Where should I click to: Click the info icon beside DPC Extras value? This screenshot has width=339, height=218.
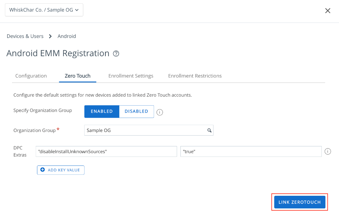328,152
